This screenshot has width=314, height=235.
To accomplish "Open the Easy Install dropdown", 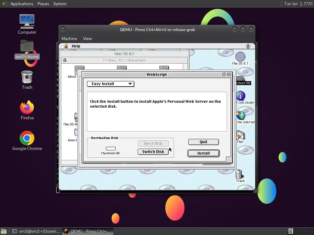I will [110, 84].
